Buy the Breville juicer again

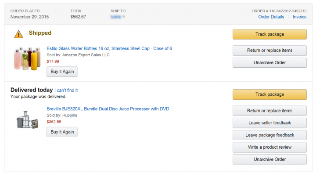[x=62, y=132]
